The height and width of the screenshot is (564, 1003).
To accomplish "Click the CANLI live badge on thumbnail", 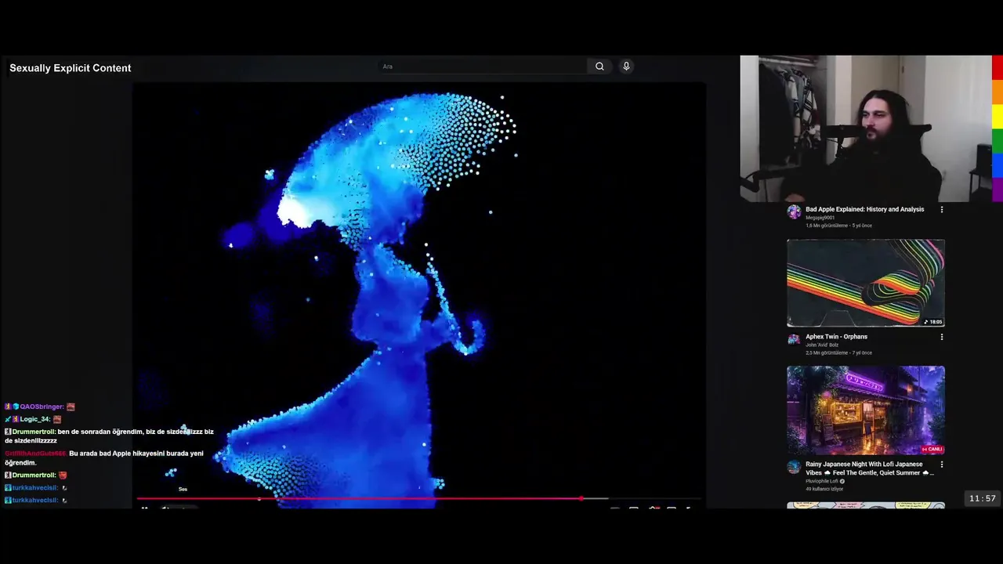I will (932, 450).
